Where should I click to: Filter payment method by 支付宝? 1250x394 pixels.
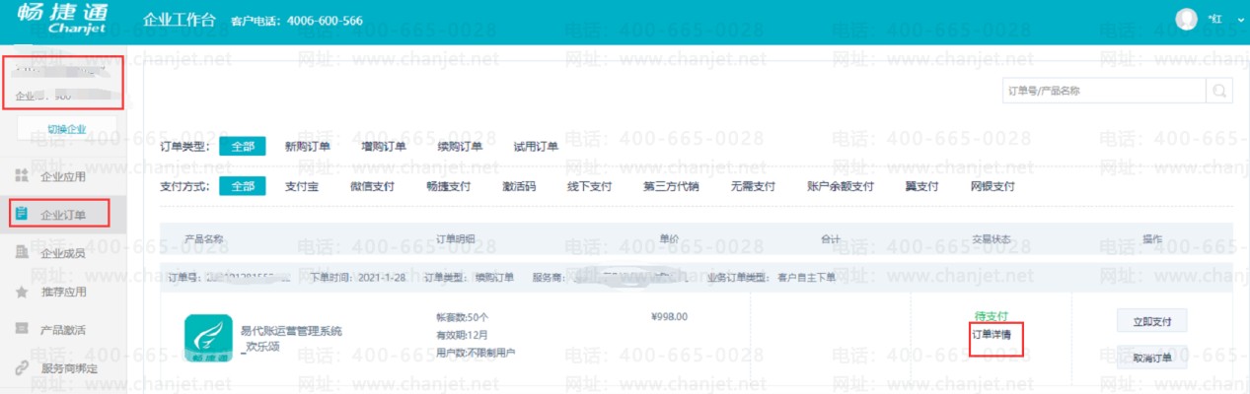coord(301,186)
